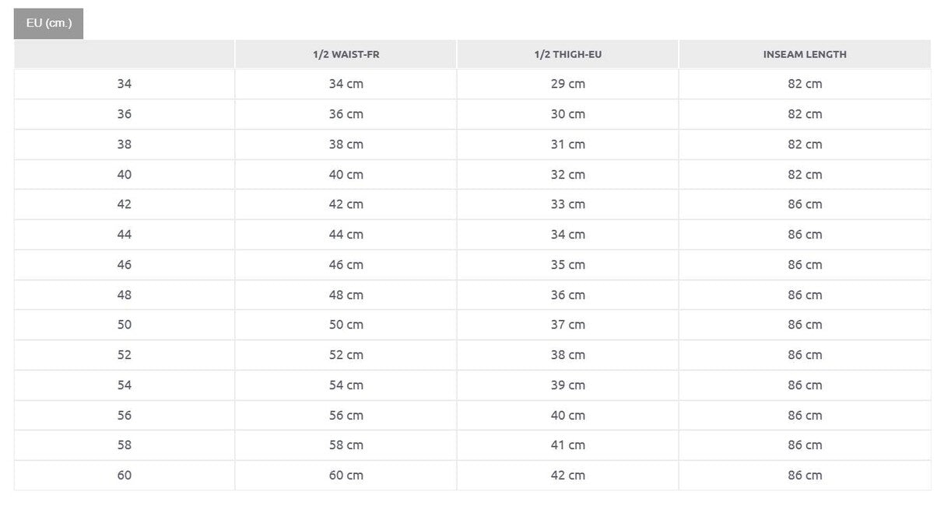Click the 29 cm thigh cell

pos(568,84)
